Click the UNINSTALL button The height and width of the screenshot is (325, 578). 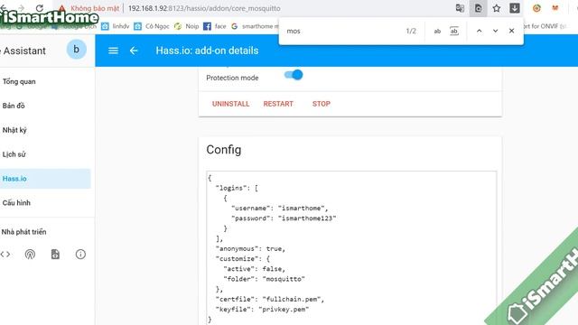click(x=231, y=104)
